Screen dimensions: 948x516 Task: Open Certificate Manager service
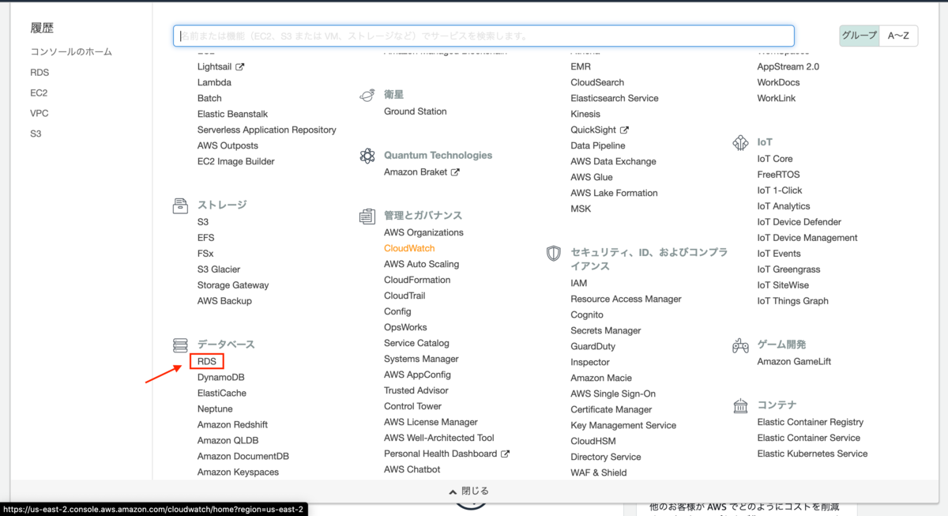[x=611, y=409]
